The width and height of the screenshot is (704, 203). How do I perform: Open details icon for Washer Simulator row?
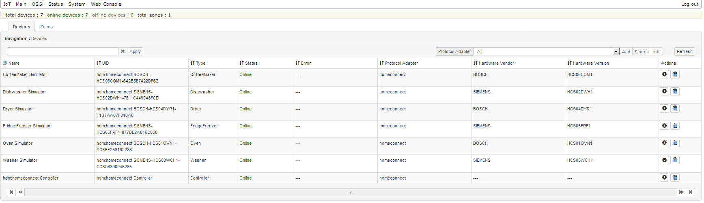point(664,160)
